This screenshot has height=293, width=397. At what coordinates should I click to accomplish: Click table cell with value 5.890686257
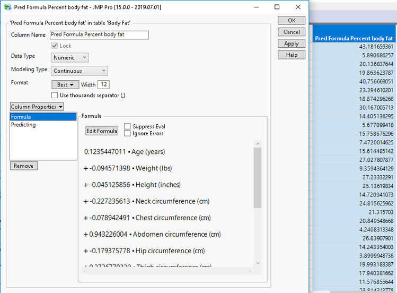354,55
